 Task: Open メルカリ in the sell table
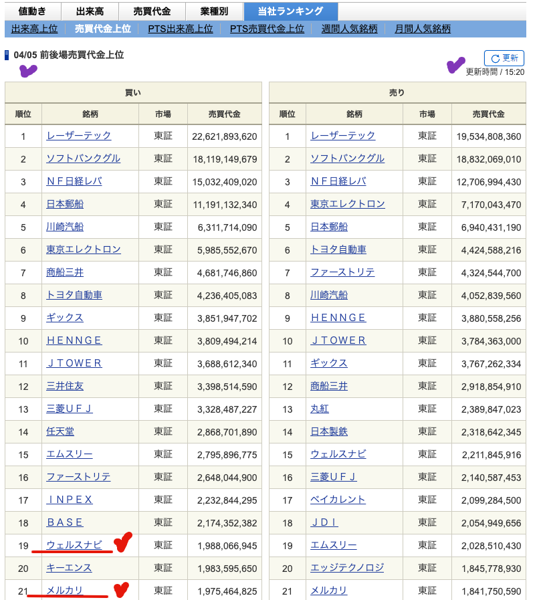pyautogui.click(x=329, y=591)
